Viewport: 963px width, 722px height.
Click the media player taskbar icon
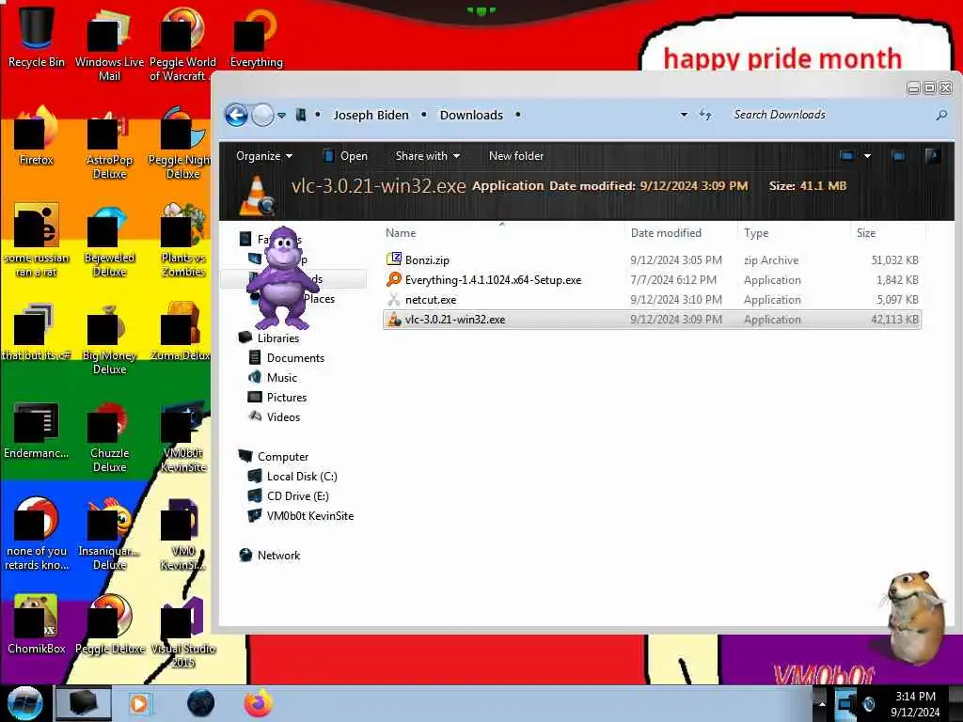coord(139,703)
